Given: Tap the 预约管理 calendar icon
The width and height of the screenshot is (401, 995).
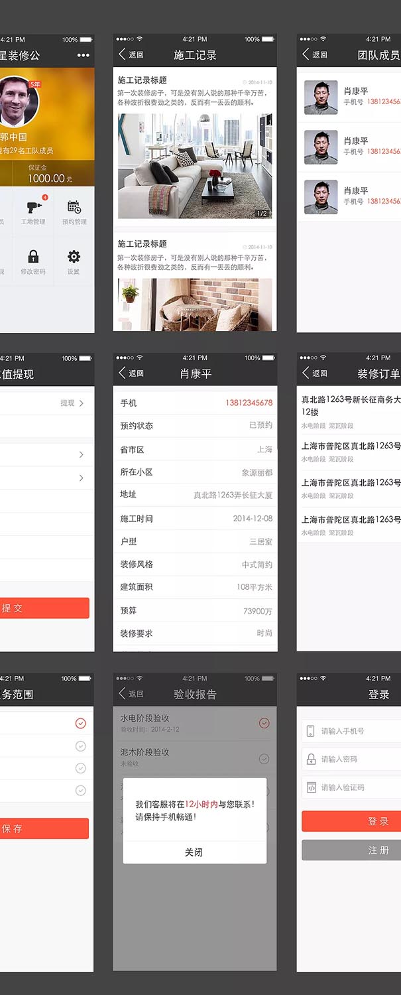Looking at the screenshot, I should point(74,208).
